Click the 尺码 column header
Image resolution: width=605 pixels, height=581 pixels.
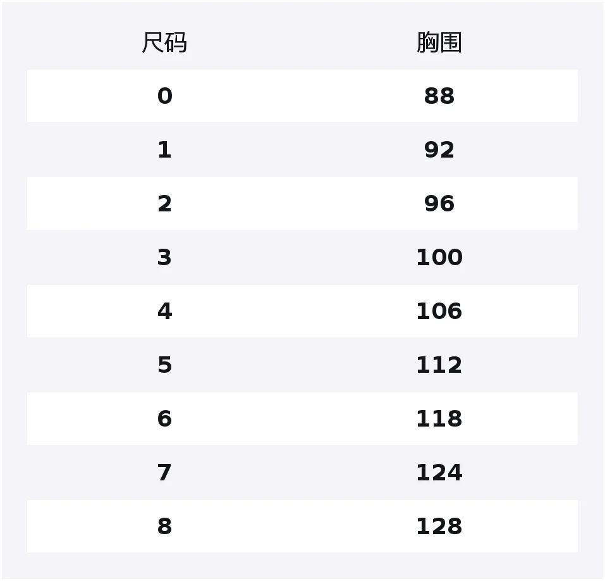click(164, 43)
